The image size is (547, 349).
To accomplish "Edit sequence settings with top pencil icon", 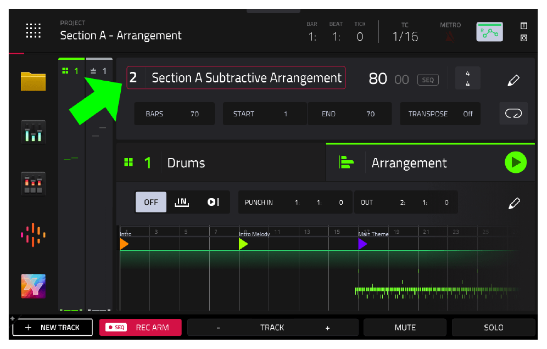I will 513,80.
